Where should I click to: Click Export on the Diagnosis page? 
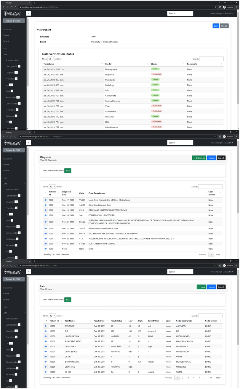click(x=221, y=158)
